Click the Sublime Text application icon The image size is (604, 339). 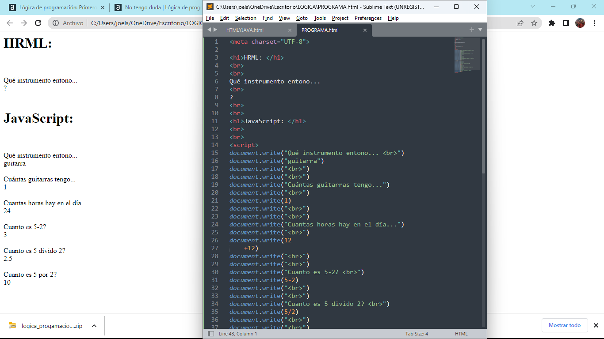[x=210, y=7]
